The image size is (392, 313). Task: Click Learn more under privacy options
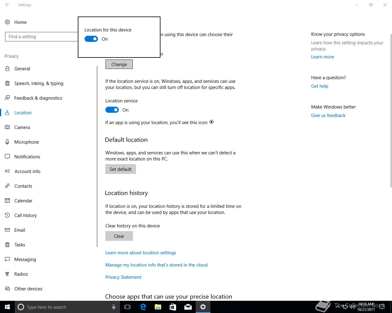click(322, 57)
